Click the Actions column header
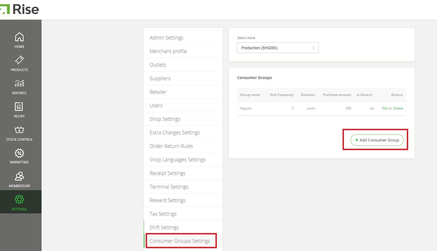This screenshot has width=437, height=251. click(x=397, y=95)
